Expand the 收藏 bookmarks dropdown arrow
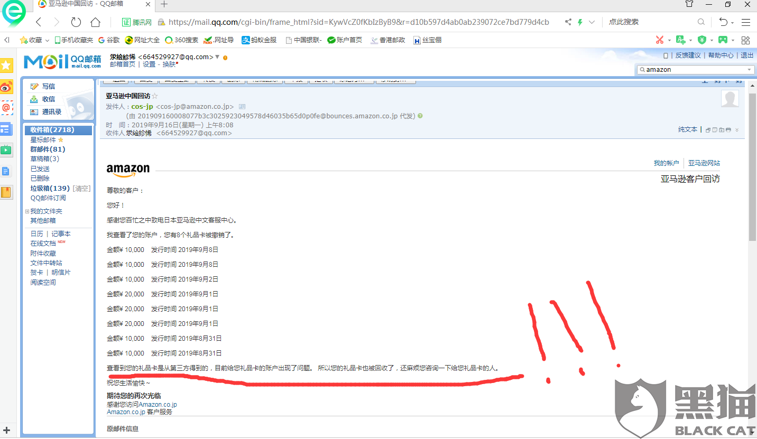The height and width of the screenshot is (439, 757). click(x=47, y=41)
